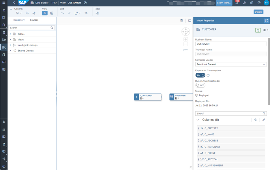The width and height of the screenshot is (270, 170).
Task: Open Impact and Lineage Analysis tool icon
Action: (x=97, y=13)
